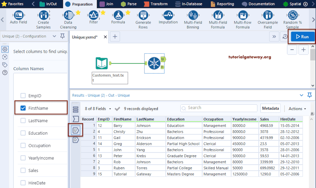Click the Metadata button
The height and width of the screenshot is (188, 316).
(270, 108)
